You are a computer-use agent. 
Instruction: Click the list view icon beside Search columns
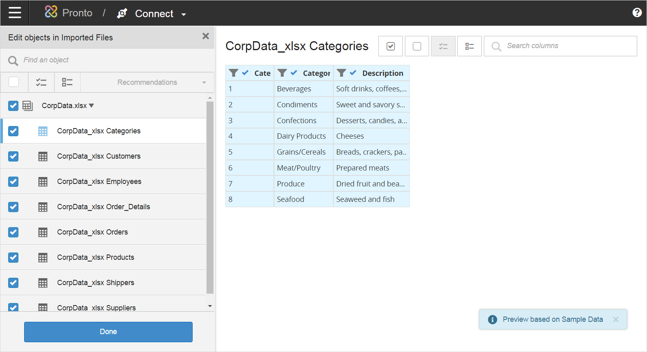pyautogui.click(x=469, y=46)
